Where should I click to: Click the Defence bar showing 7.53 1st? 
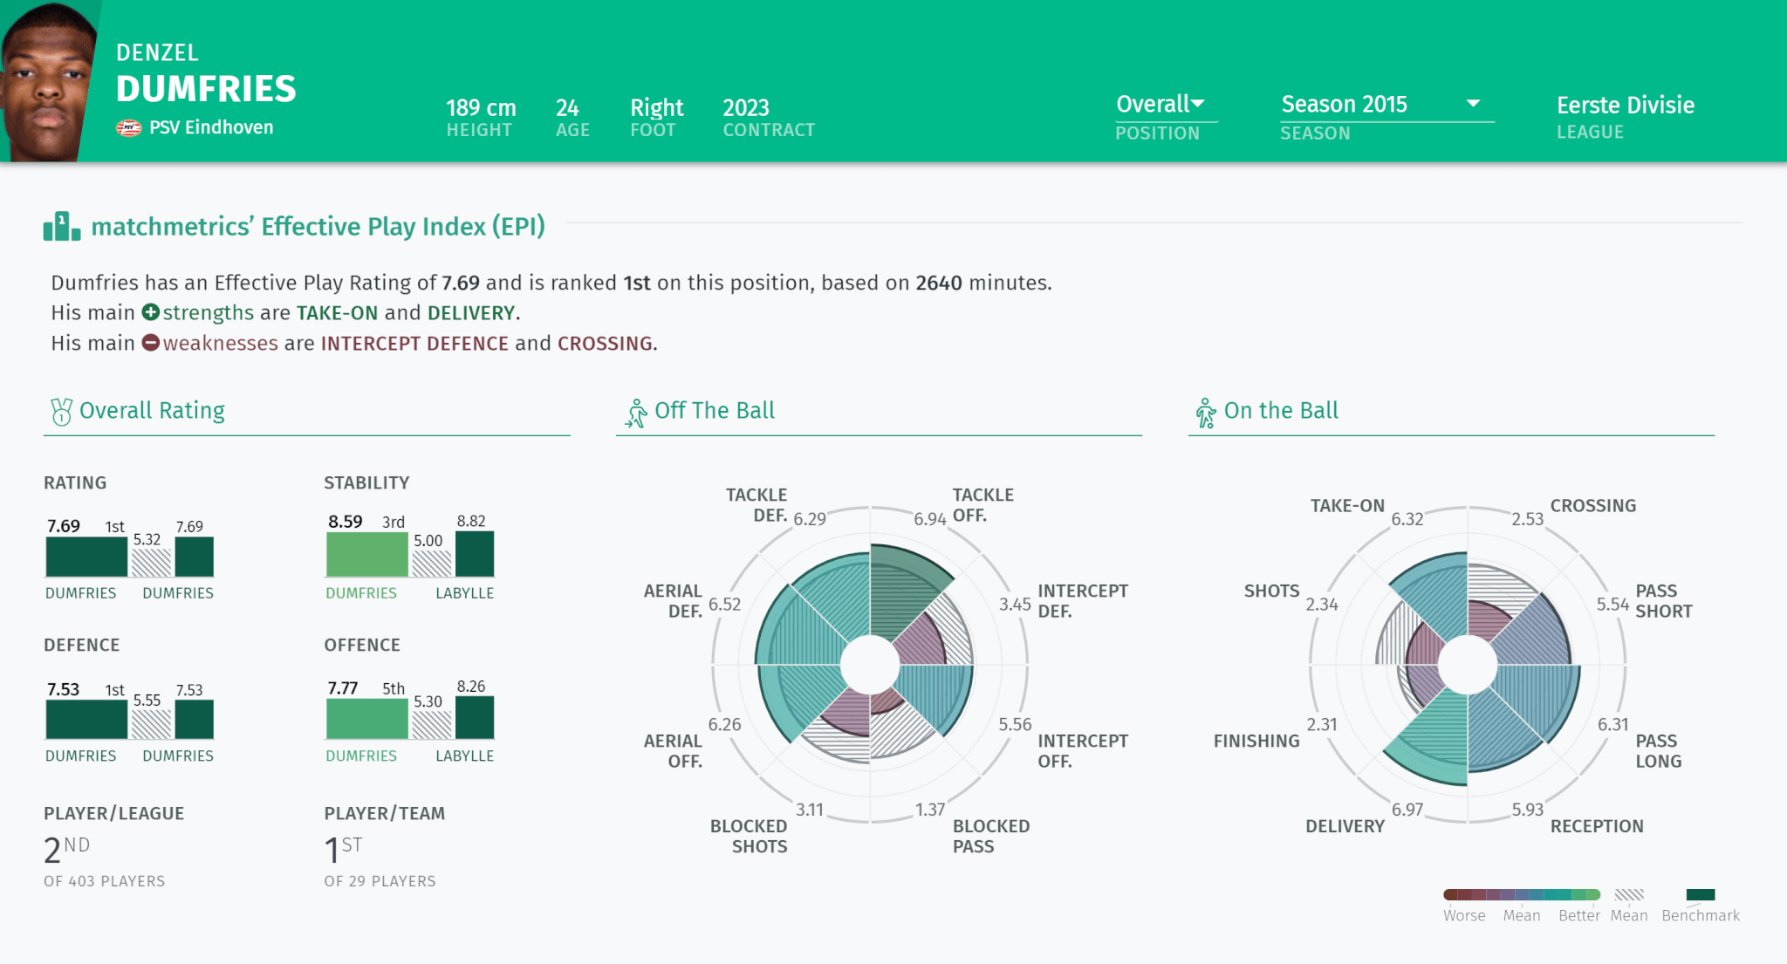pyautogui.click(x=86, y=719)
